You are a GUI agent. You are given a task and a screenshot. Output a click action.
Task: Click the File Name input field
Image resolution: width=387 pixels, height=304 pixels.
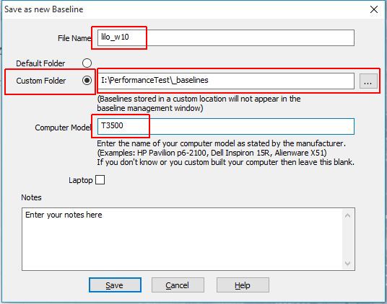point(226,37)
